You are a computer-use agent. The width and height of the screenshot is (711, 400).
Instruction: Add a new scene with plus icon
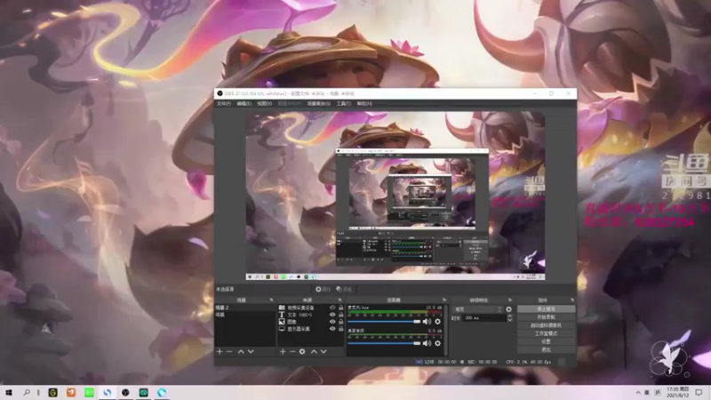tap(220, 351)
